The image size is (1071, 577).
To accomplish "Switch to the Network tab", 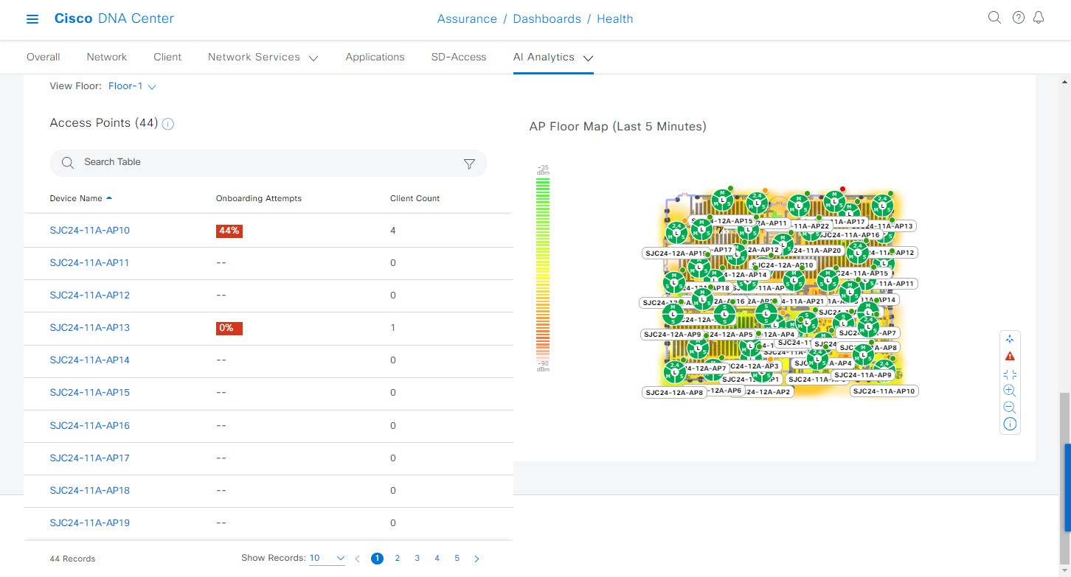I will click(107, 57).
